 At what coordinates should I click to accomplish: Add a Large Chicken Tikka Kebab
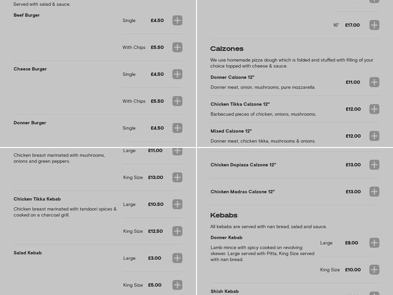[x=177, y=204]
